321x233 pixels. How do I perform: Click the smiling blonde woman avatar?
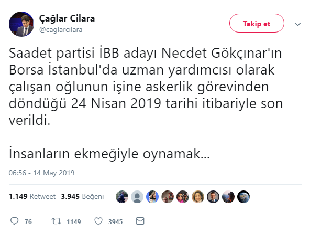point(198,197)
